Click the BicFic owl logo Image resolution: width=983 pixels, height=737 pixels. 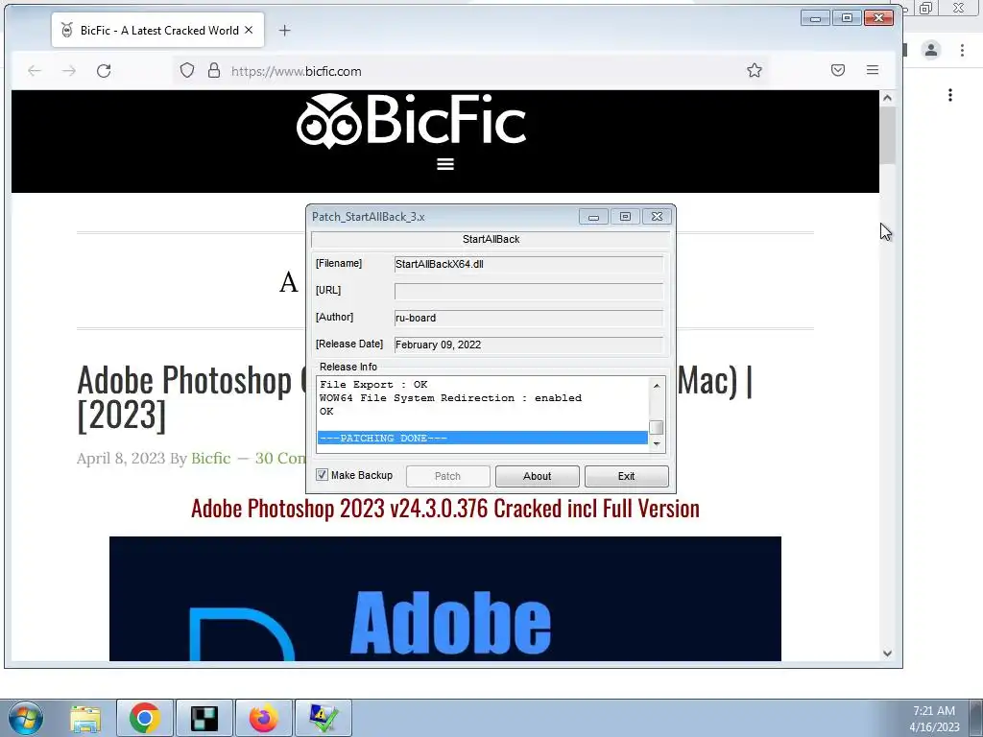pyautogui.click(x=411, y=121)
